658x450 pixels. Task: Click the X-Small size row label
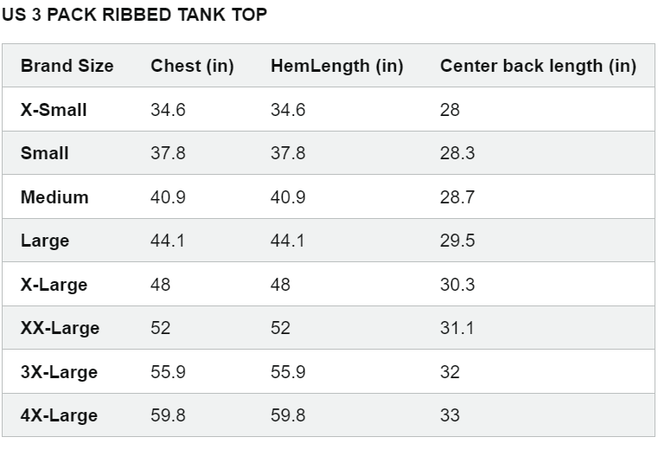[x=54, y=110]
